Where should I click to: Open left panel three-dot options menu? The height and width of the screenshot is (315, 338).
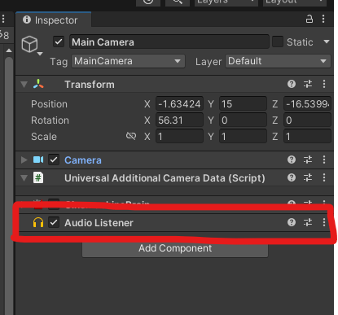[3, 19]
